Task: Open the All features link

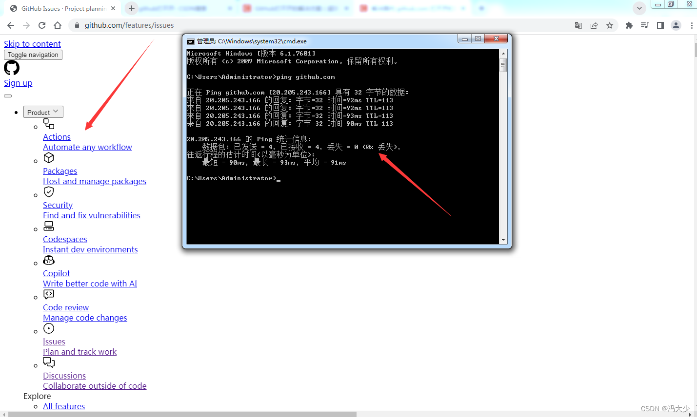Action: pos(64,406)
